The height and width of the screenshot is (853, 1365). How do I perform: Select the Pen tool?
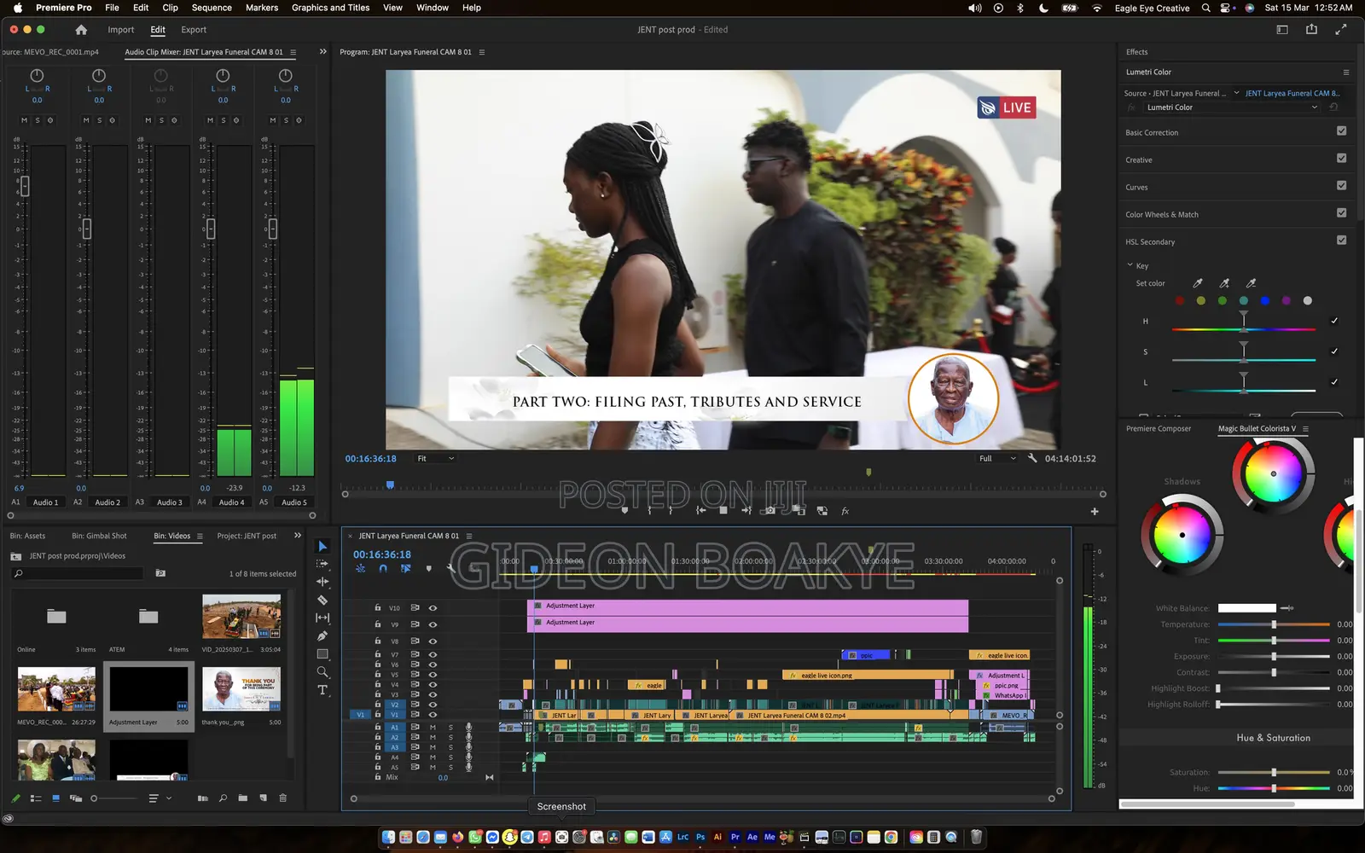pyautogui.click(x=322, y=635)
